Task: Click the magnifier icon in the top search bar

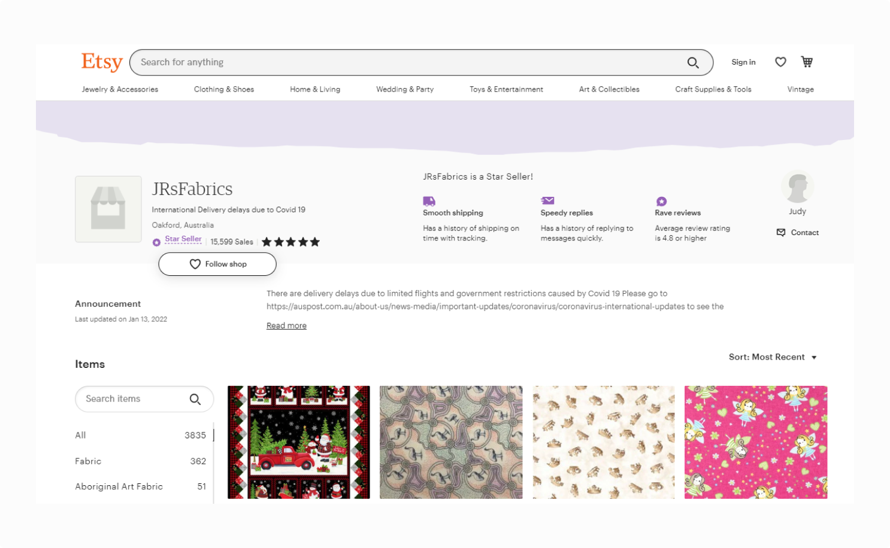Action: (x=693, y=62)
